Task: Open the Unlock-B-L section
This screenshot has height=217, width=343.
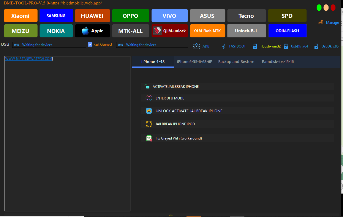Action: 246,31
